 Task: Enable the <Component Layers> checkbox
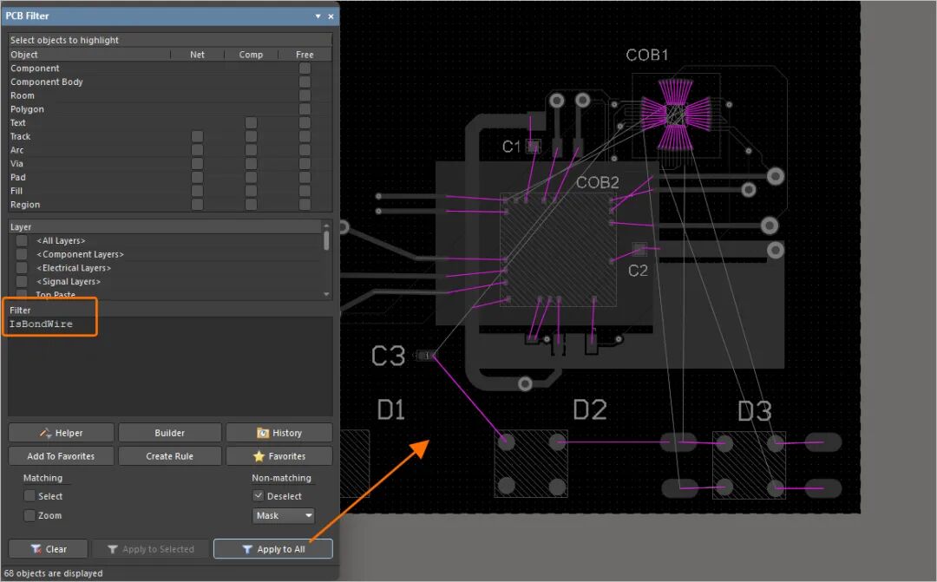pos(22,254)
